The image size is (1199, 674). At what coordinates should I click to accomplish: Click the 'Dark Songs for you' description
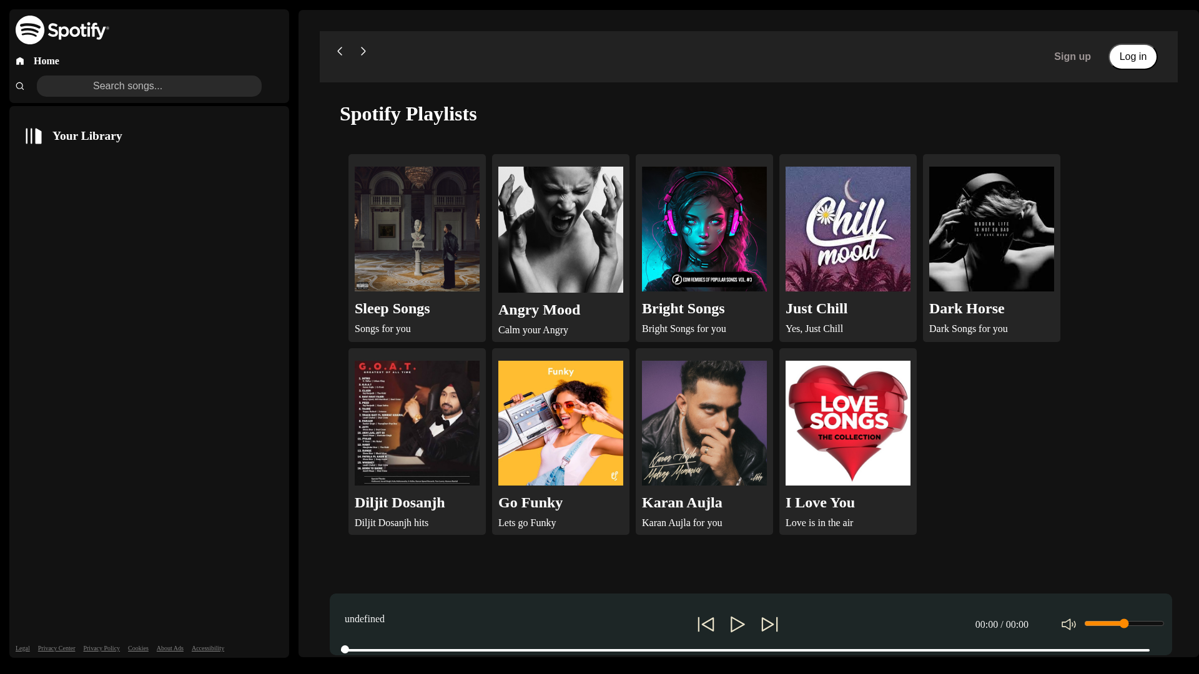click(x=969, y=329)
